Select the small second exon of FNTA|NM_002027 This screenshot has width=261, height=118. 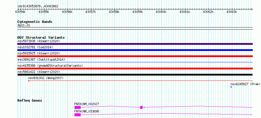click(x=141, y=107)
